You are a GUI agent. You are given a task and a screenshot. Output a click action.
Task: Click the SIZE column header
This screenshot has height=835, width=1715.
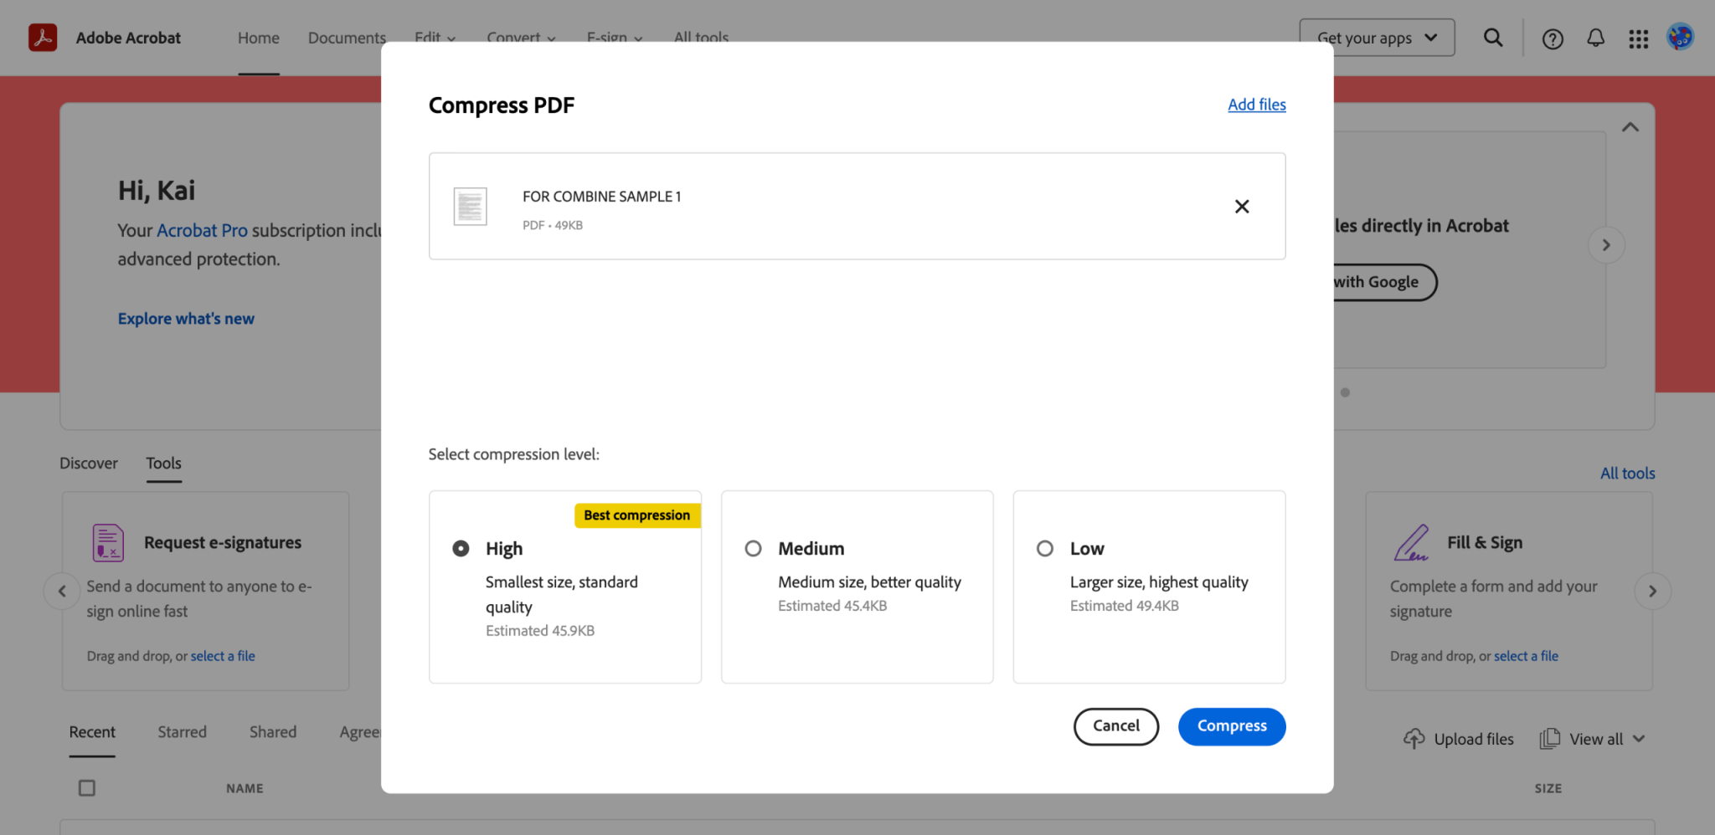[x=1548, y=788]
